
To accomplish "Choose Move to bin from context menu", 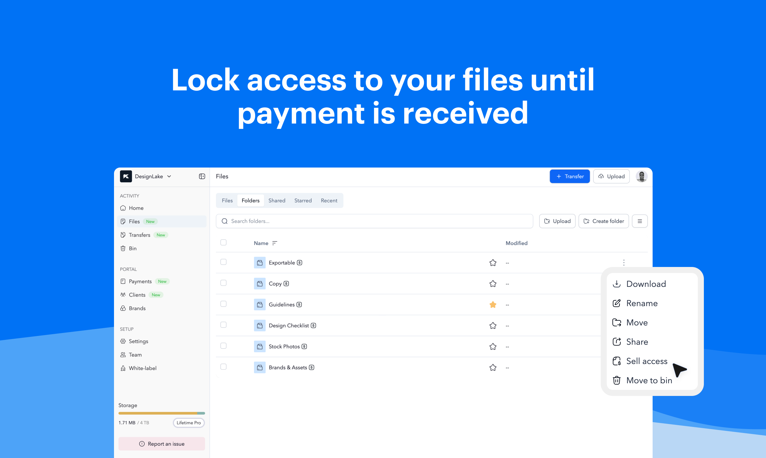I will click(x=652, y=381).
